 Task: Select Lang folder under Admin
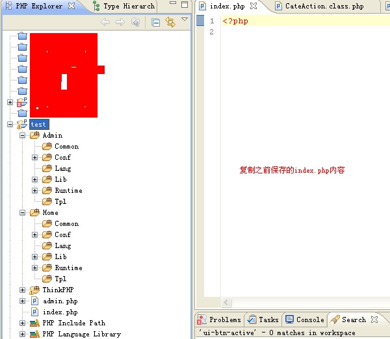click(63, 168)
